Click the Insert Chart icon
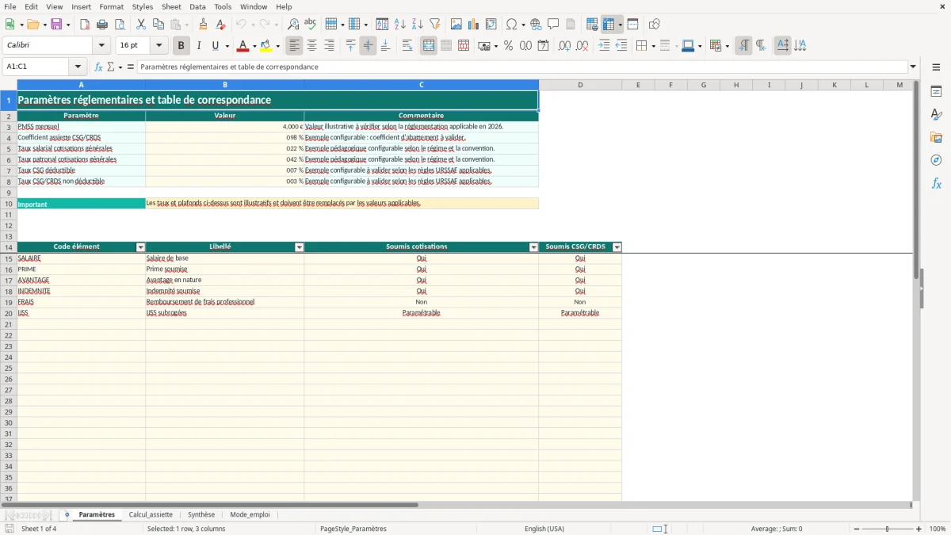The height and width of the screenshot is (535, 951). point(474,25)
